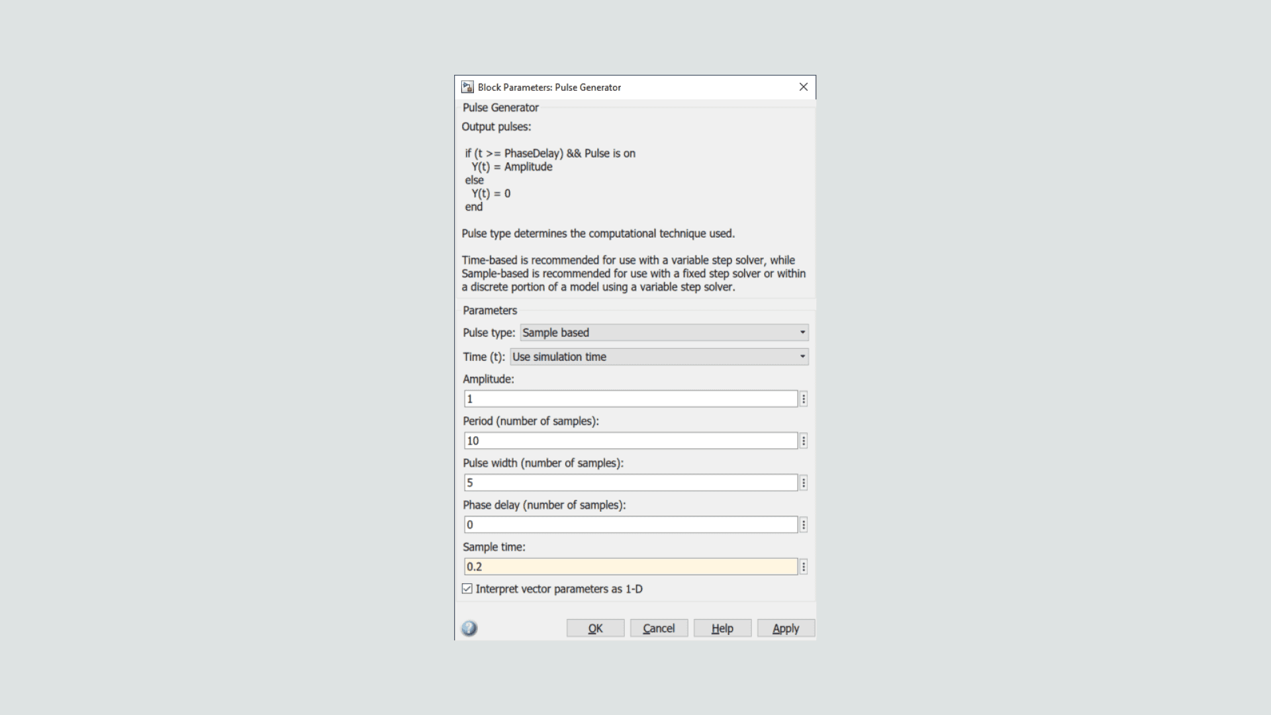Focus the Period number of samples field

(630, 441)
